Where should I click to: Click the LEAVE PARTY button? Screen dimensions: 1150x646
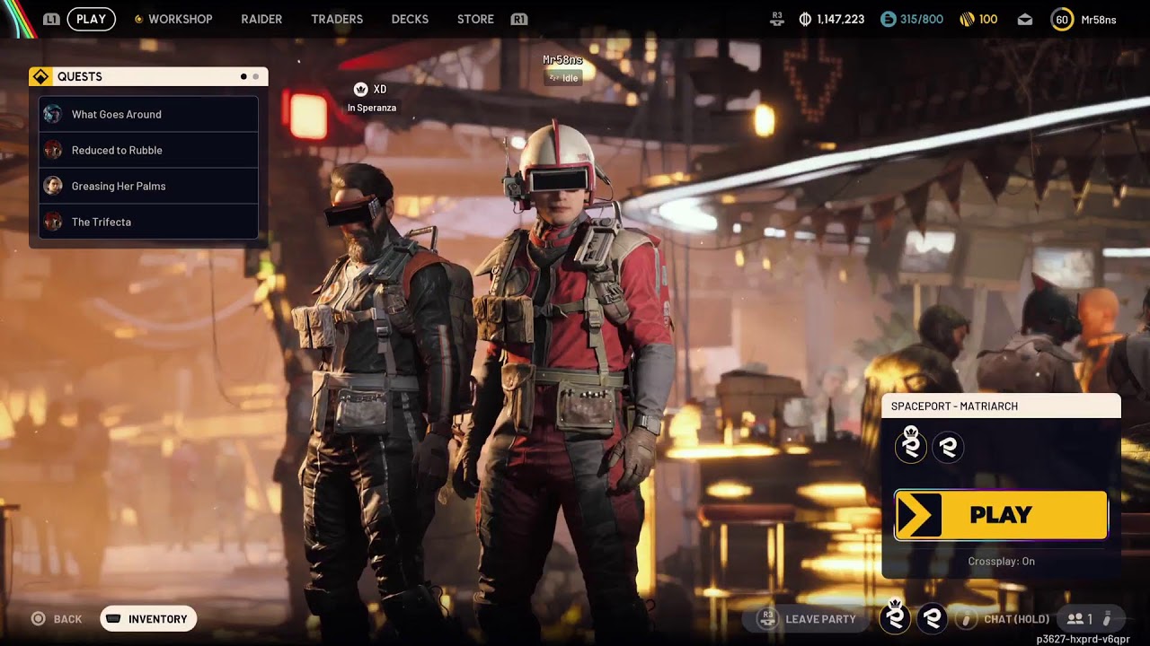806,618
